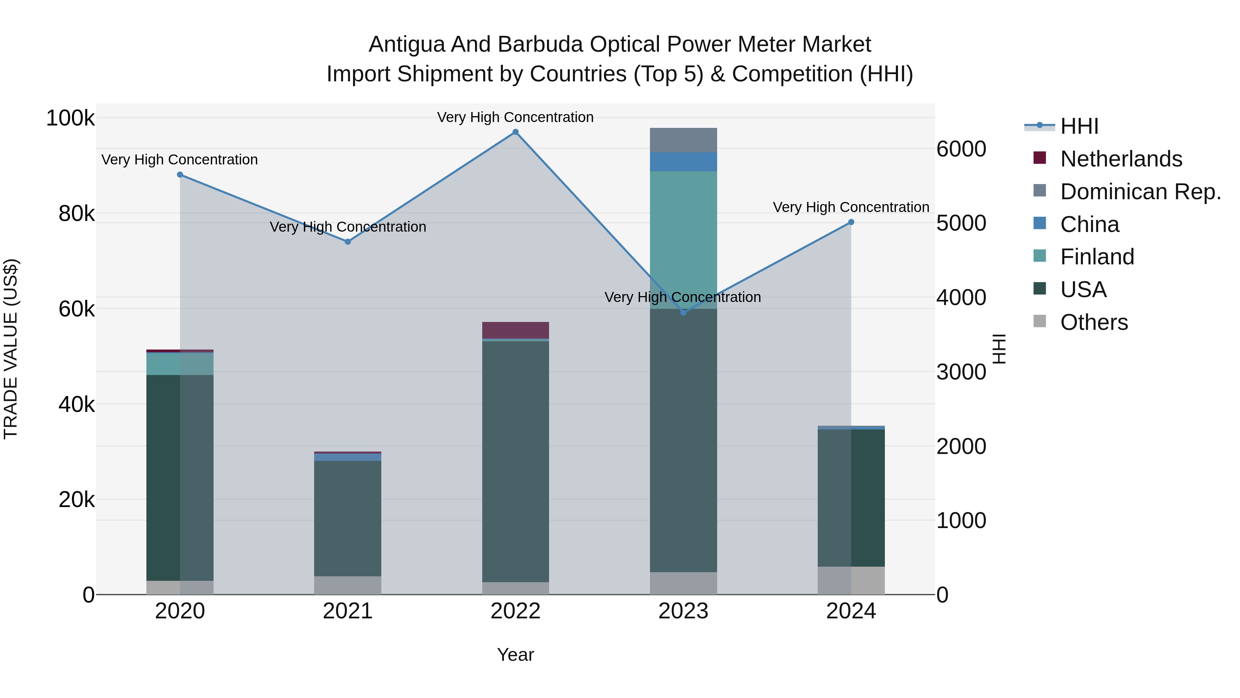
Task: Click the 2024 Very High Concentration annotation
Action: (x=851, y=207)
